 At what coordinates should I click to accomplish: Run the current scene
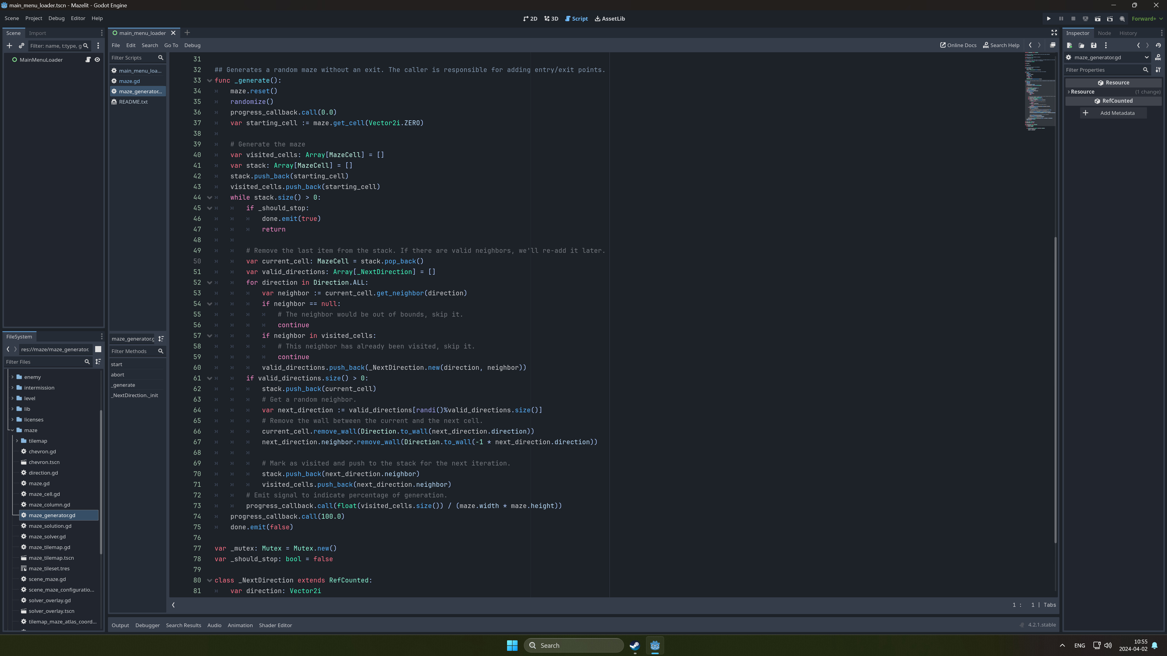point(1098,19)
